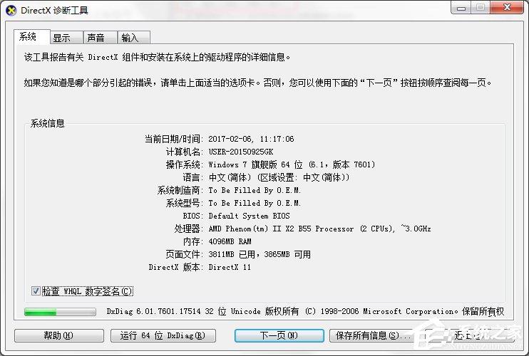
Task: Toggle the 检查 WHQL 数字签名 checkbox
Action: pyautogui.click(x=36, y=290)
